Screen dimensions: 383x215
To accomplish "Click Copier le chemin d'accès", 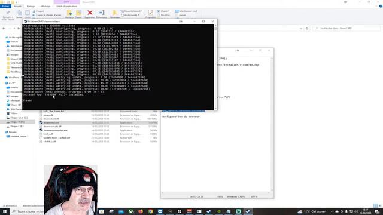I will click(x=47, y=15).
